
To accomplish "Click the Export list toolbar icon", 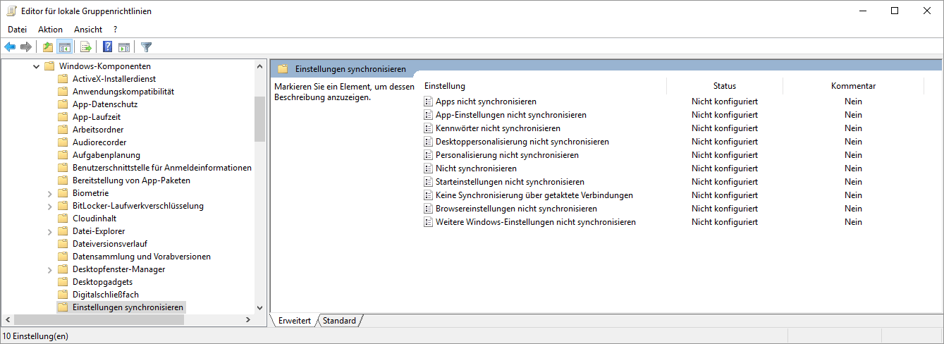I will coord(86,47).
